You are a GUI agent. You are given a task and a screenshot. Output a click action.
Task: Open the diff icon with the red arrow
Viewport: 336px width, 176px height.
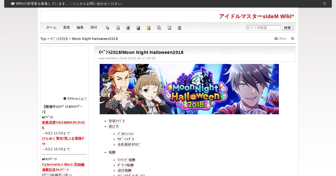[x=128, y=28]
